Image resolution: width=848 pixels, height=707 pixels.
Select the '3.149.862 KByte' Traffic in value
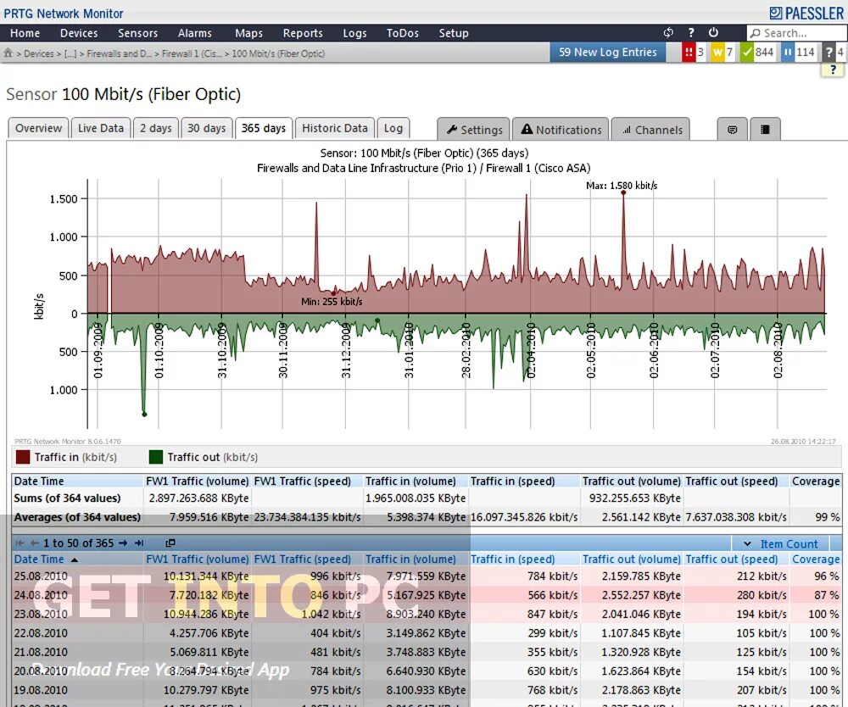coord(426,633)
